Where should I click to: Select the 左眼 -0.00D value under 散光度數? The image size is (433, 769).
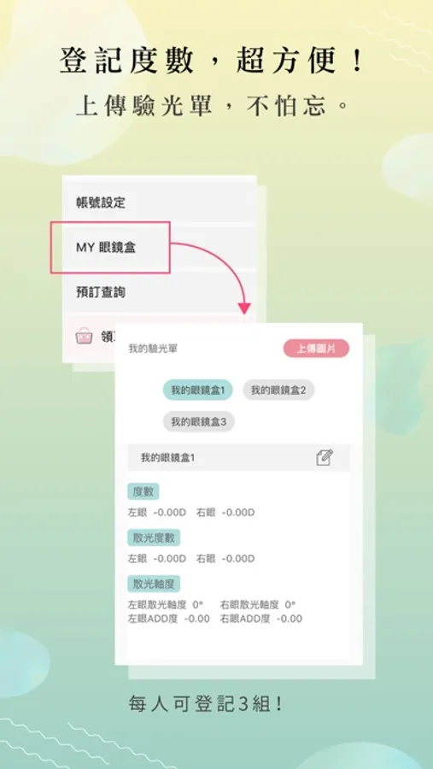click(x=157, y=559)
